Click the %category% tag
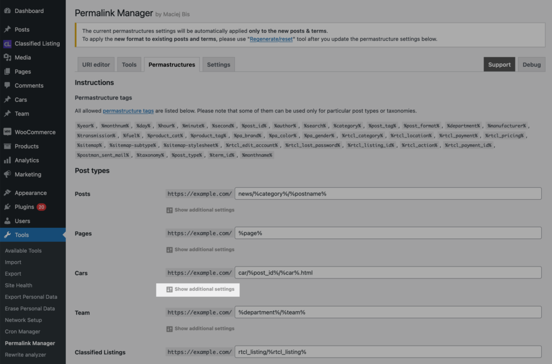Viewport: 552px width, 364px height. click(x=347, y=126)
